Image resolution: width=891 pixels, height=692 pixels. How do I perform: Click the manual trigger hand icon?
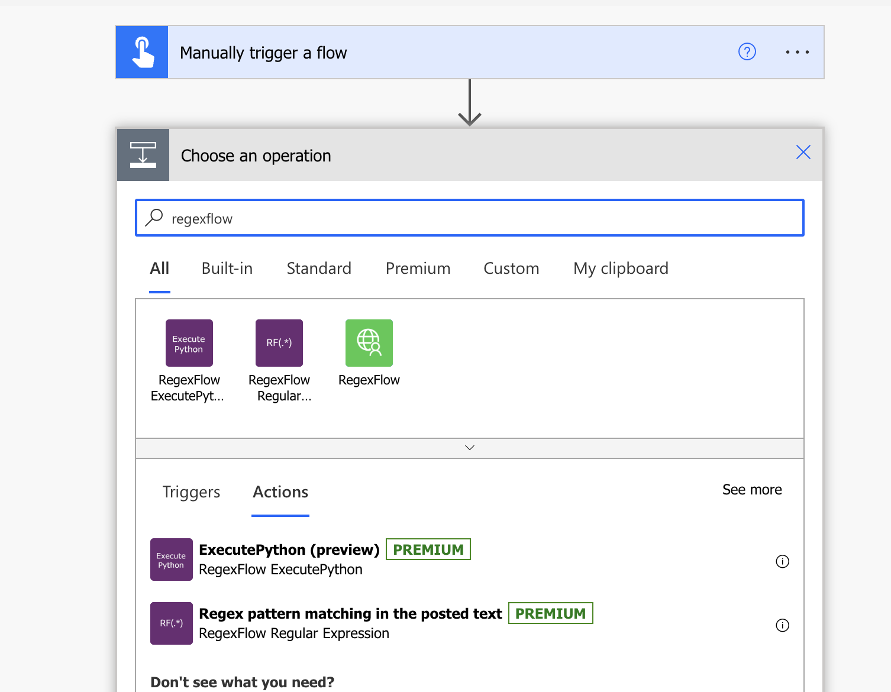pos(142,52)
